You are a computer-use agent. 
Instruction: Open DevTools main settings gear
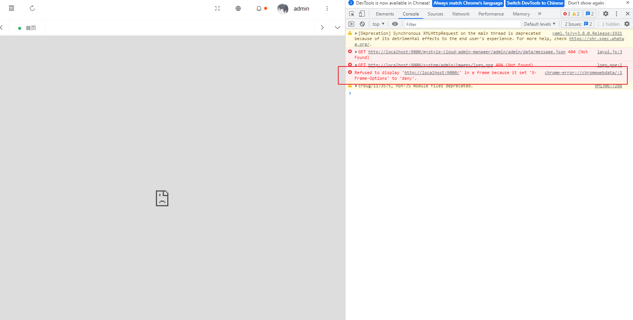[606, 14]
